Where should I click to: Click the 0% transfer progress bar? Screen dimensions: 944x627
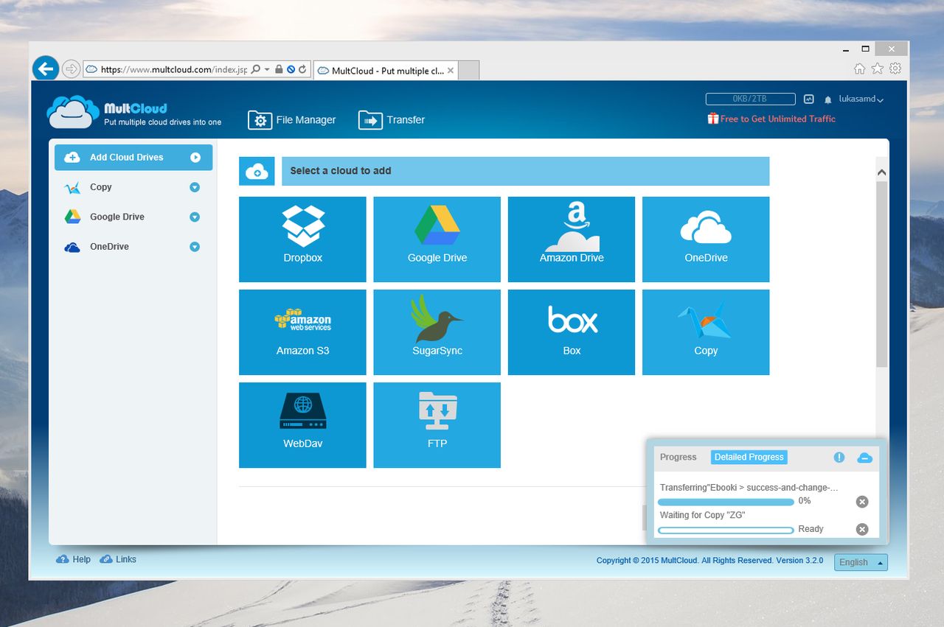726,502
